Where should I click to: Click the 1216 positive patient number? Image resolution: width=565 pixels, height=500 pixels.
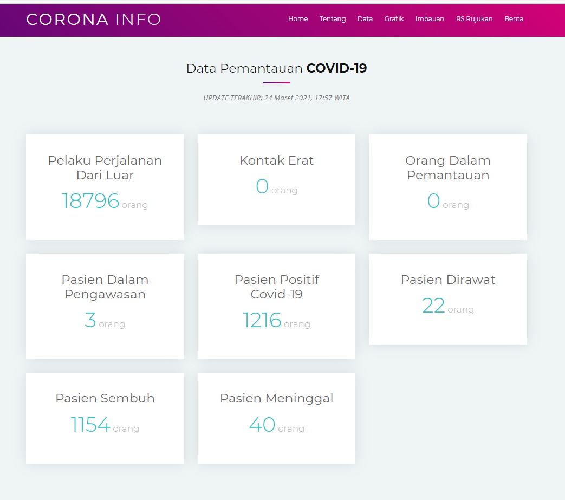(262, 320)
